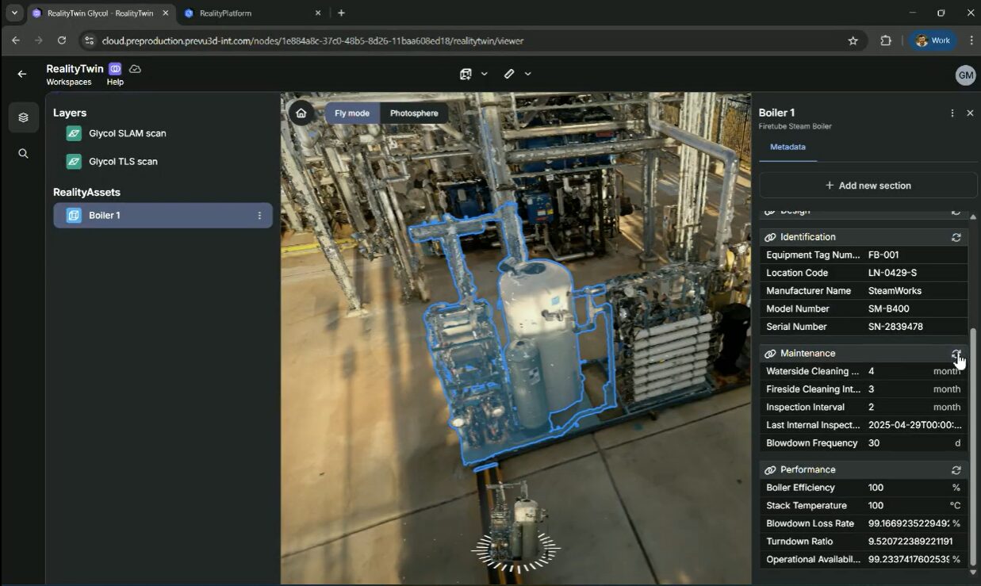Screen dimensions: 981x586
Task: Switch to Fly mode
Action: tap(352, 113)
